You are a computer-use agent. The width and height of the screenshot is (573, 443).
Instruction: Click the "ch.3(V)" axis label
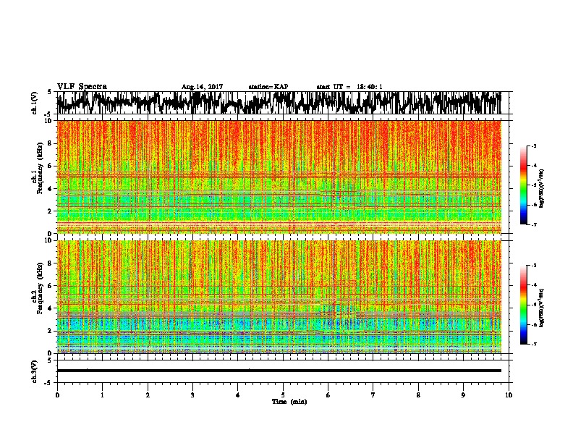34,371
